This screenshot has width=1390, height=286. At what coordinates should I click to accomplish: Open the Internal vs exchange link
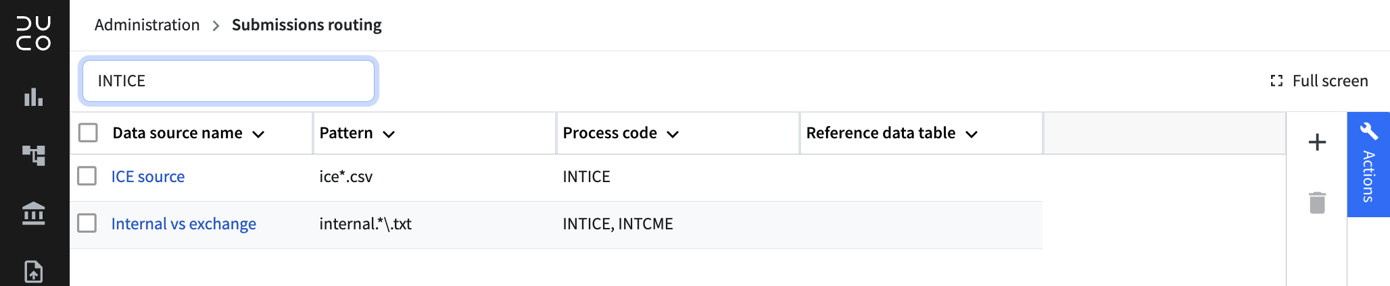tap(184, 224)
